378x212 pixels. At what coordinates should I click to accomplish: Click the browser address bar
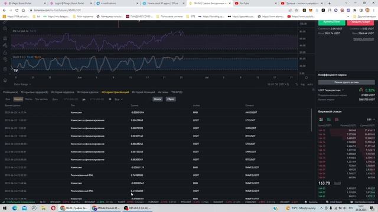[159, 11]
